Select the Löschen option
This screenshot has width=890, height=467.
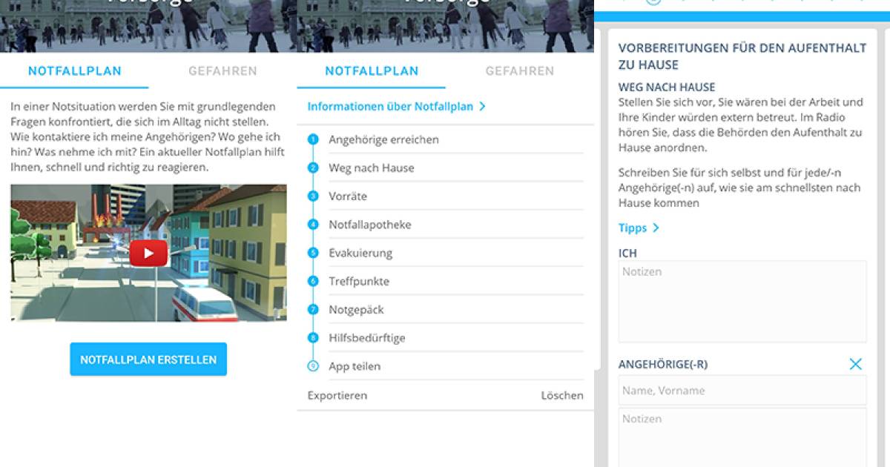coord(563,395)
